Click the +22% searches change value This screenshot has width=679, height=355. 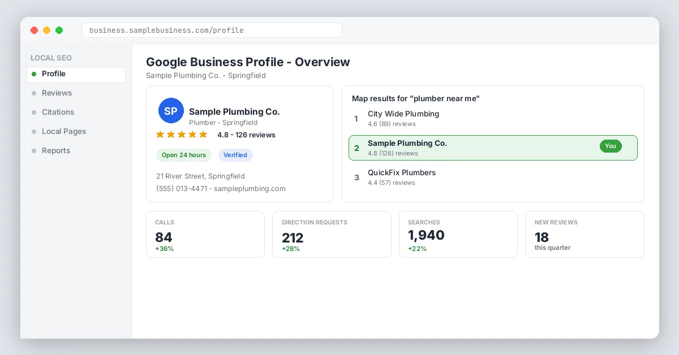coord(417,249)
